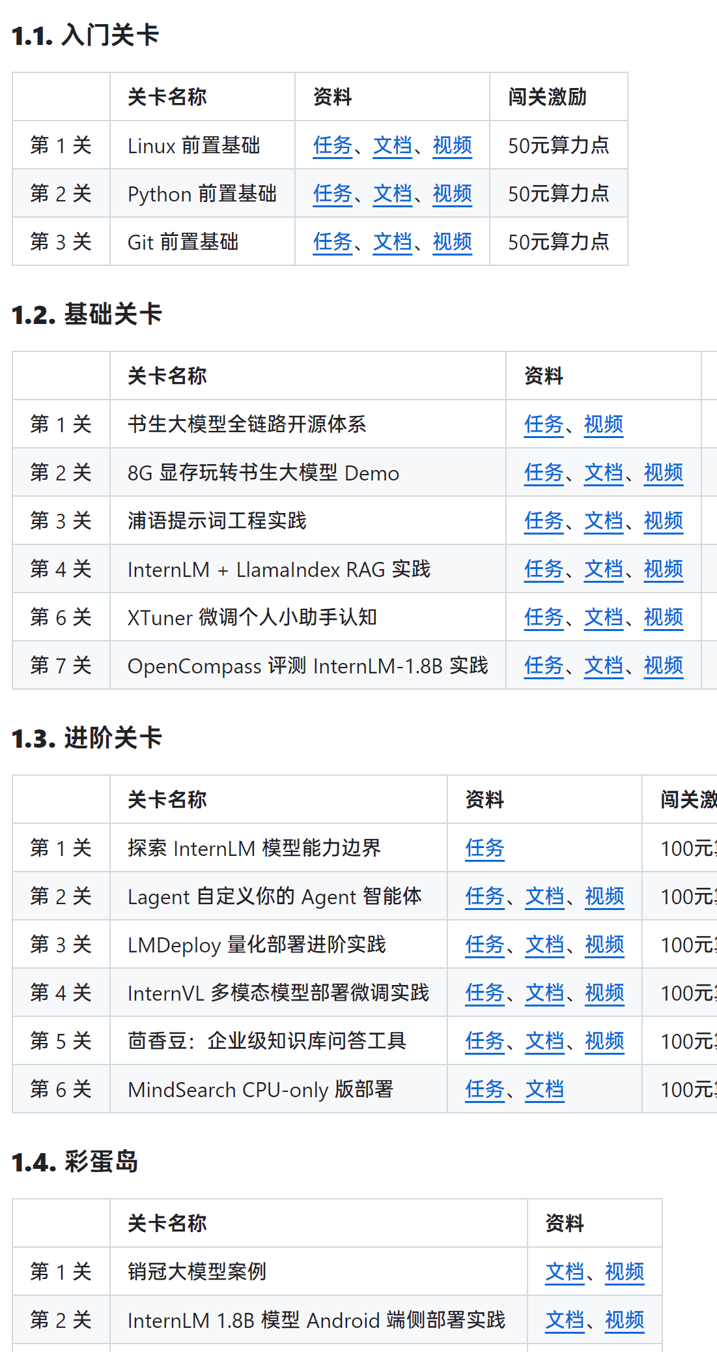Click the 1.4. 彩蛋岛 heading
This screenshot has width=717, height=1352.
coord(75,1162)
